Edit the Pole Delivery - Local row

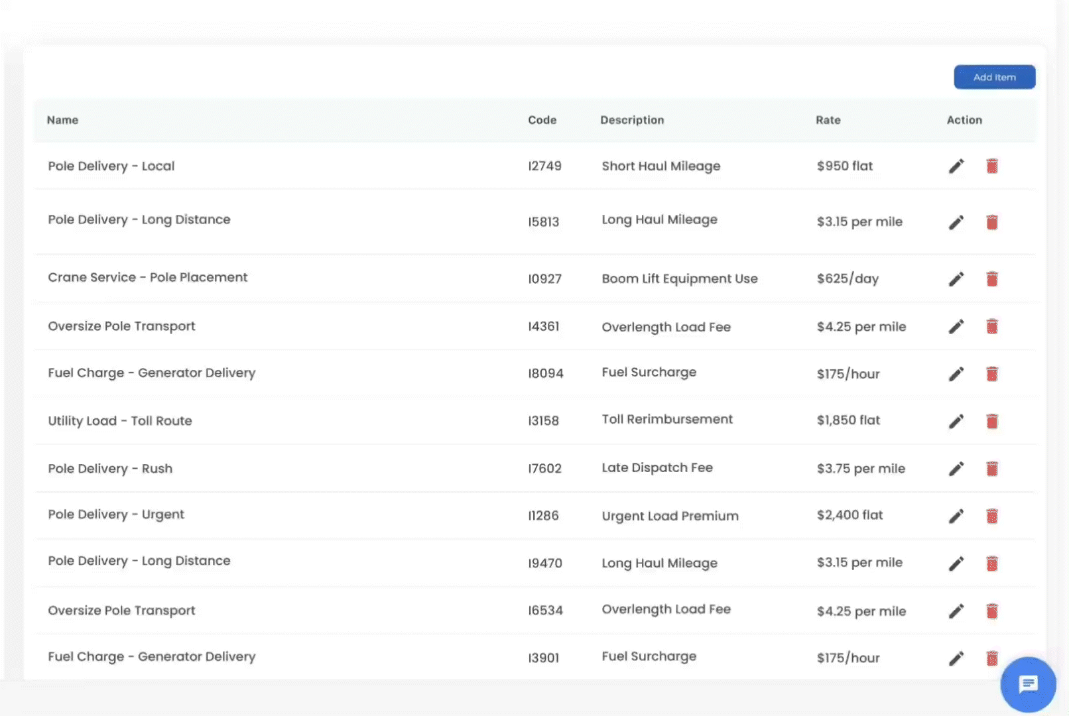click(956, 166)
